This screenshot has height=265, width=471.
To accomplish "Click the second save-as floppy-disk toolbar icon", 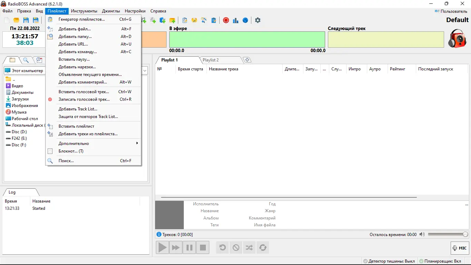I will tap(36, 20).
